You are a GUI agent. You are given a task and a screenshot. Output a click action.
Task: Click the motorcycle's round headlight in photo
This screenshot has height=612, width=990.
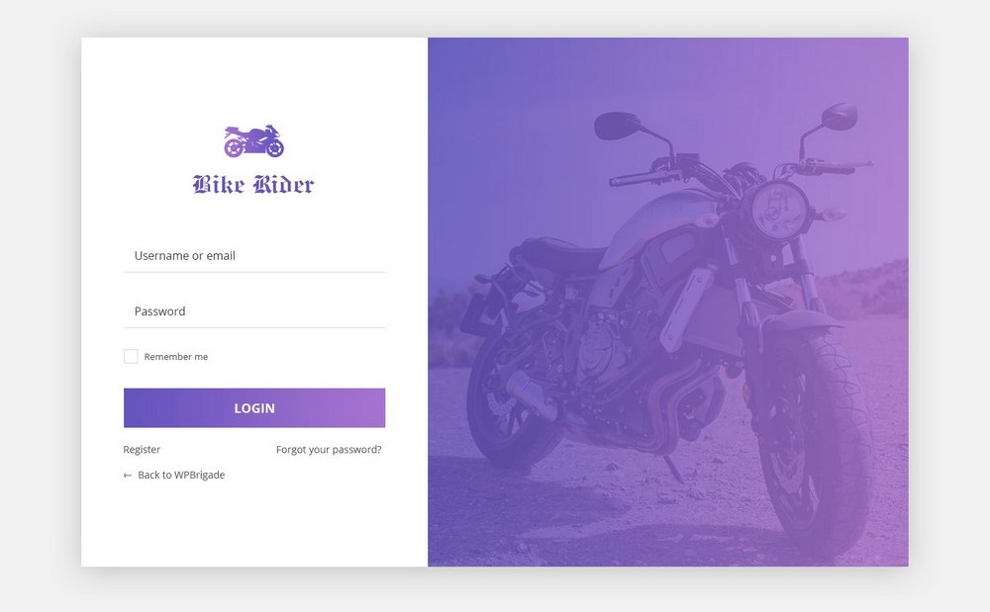(775, 210)
